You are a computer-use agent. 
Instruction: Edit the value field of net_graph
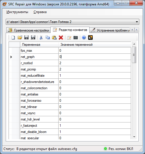pos(95,57)
